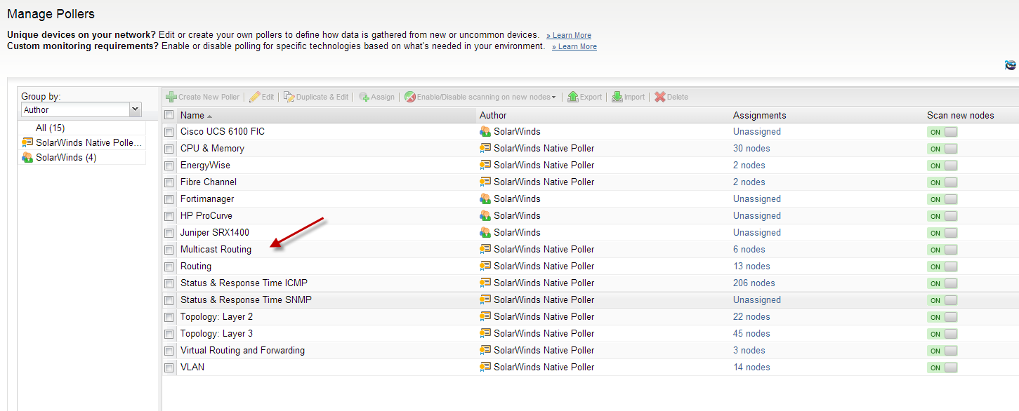This screenshot has width=1019, height=411.
Task: Select the Status & Response Time SNMP row
Action: click(590, 299)
